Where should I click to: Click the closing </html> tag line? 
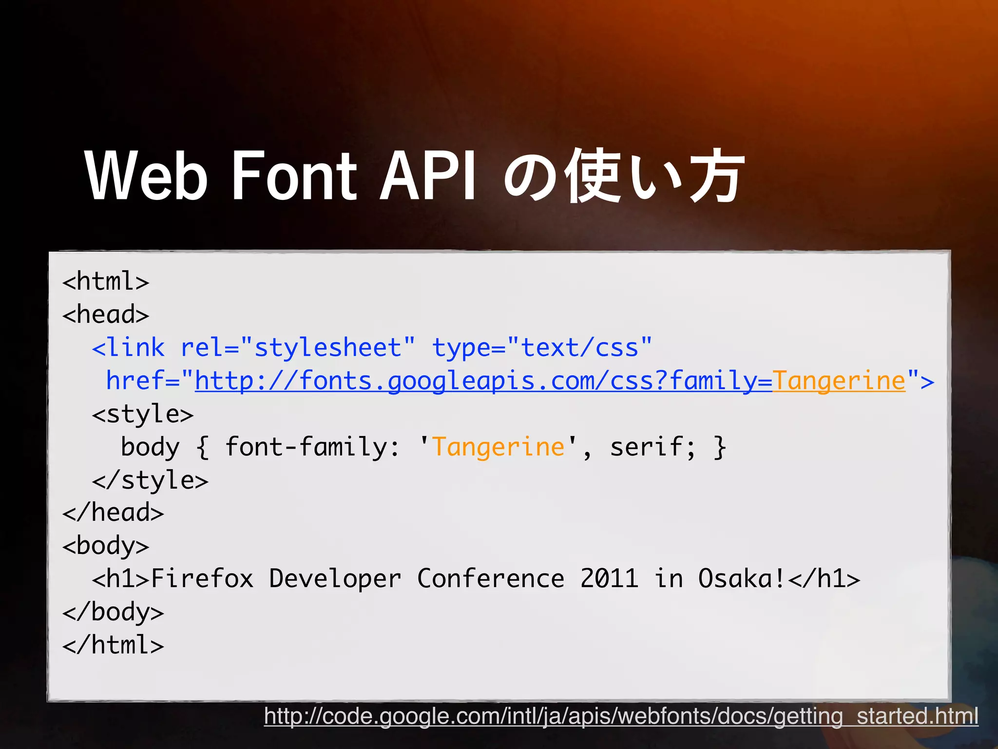(x=113, y=645)
